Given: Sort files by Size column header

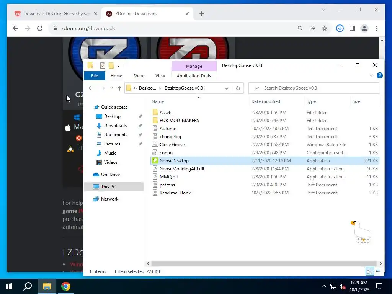Looking at the screenshot, I should 365,101.
